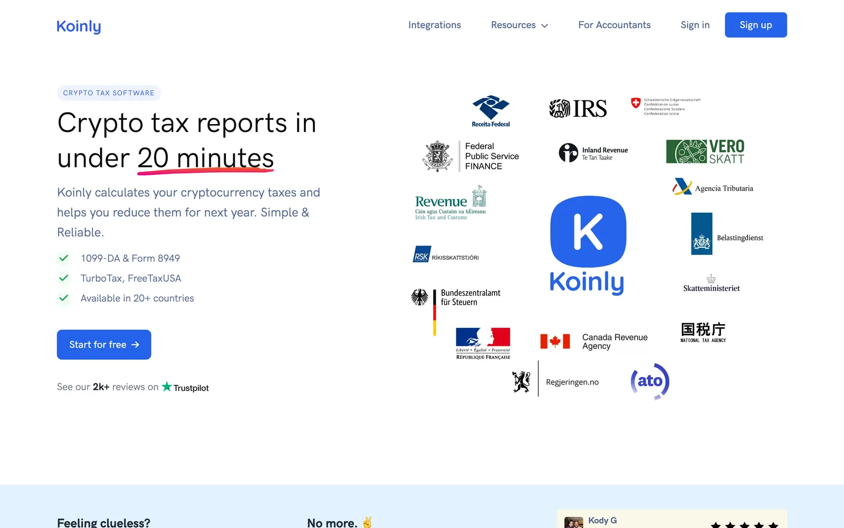Click the National Tax Agency Japan logo

pos(703,333)
